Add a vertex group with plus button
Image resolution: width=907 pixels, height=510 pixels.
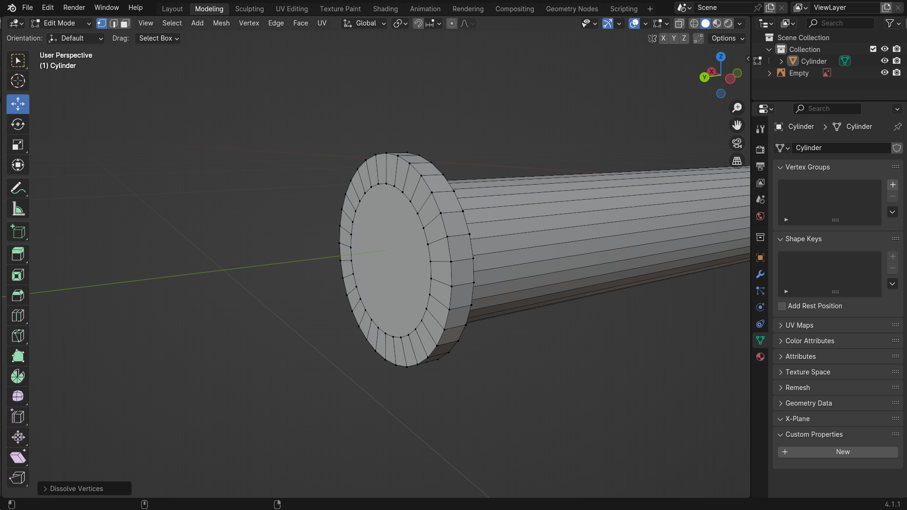point(893,185)
